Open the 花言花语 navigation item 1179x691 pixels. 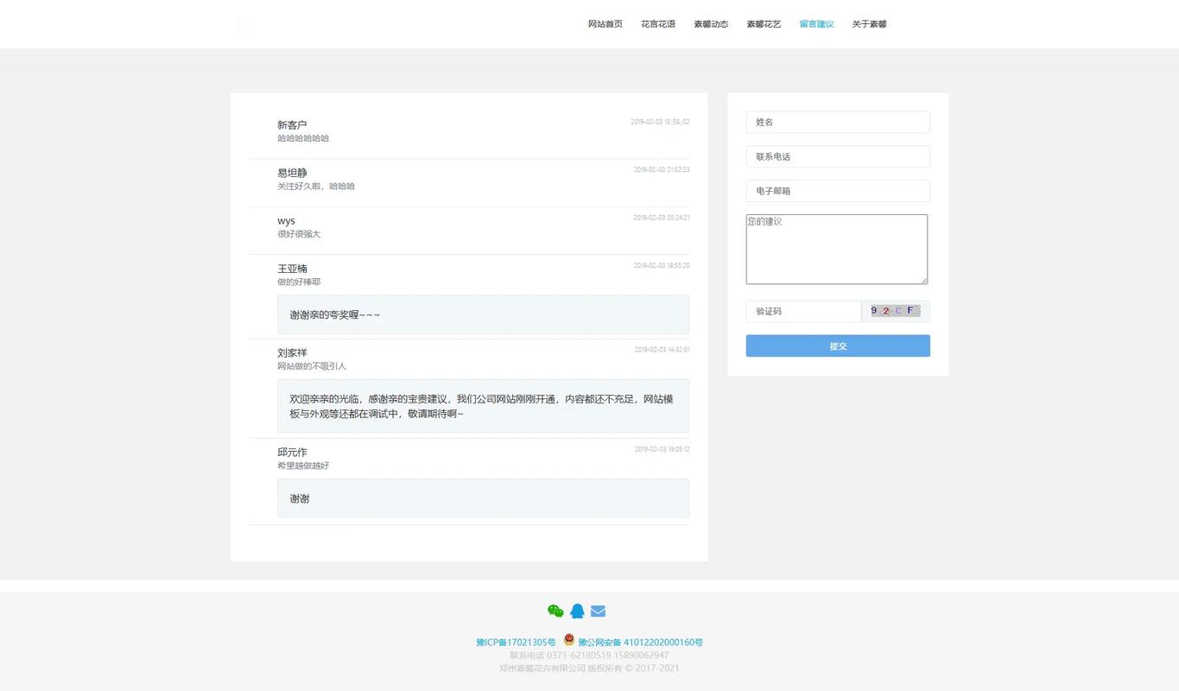coord(658,23)
